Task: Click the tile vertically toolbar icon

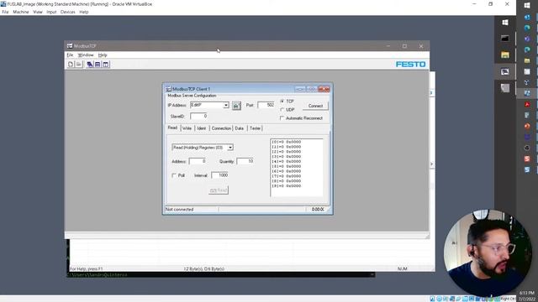Action: (x=106, y=65)
